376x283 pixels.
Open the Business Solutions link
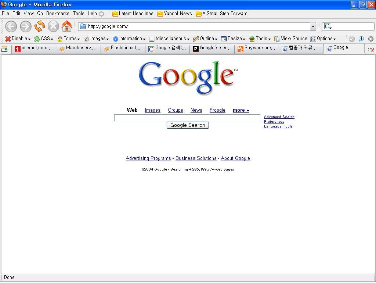pyautogui.click(x=196, y=158)
